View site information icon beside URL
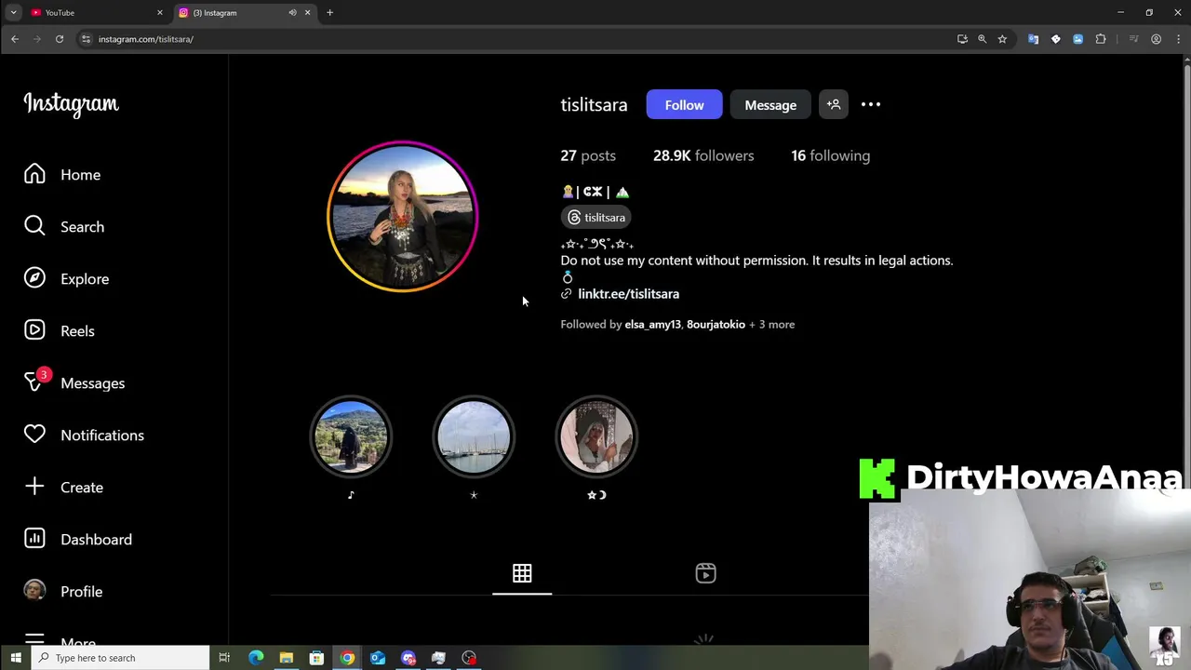Screen dimensions: 1191x670 click(x=86, y=39)
